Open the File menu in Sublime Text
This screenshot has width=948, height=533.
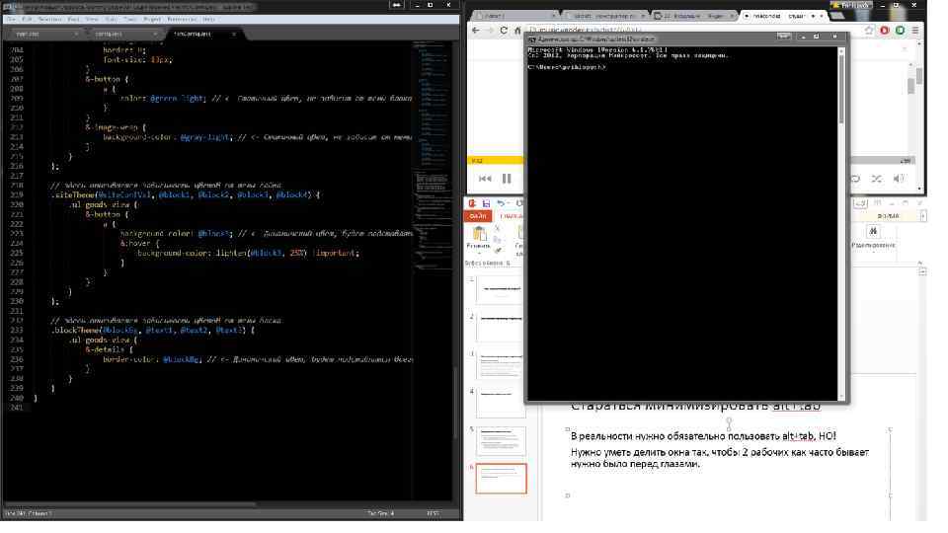[x=12, y=20]
